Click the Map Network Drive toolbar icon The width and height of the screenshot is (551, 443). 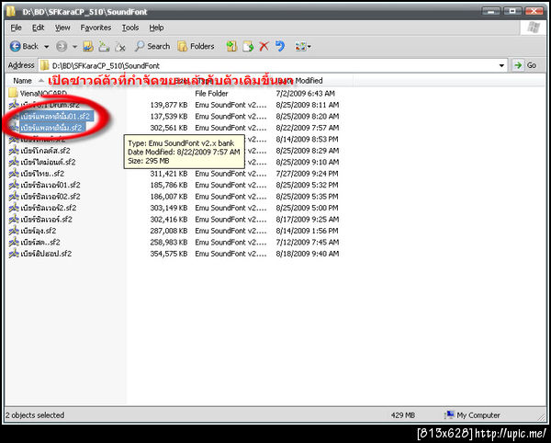point(104,46)
